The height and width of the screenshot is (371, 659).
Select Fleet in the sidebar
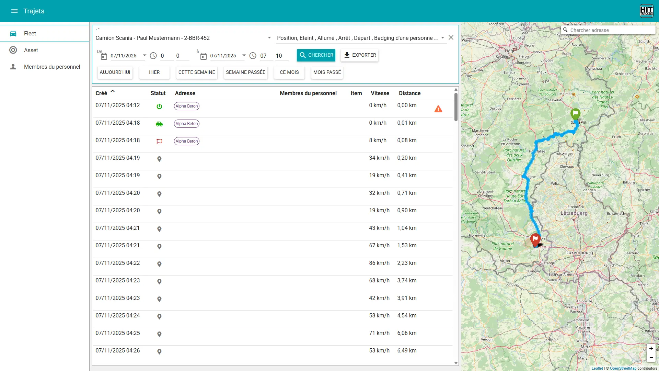tap(30, 33)
